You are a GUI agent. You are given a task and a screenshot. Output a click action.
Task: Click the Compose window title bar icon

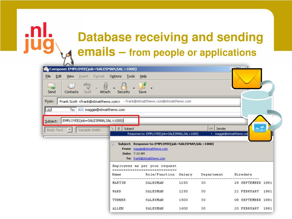[x=46, y=69]
